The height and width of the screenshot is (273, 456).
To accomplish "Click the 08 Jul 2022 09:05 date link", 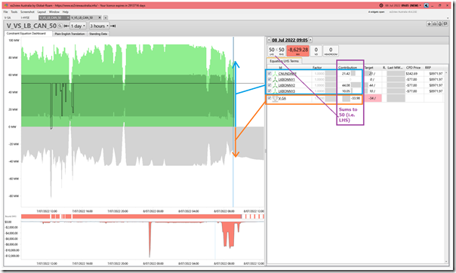I will coord(290,40).
